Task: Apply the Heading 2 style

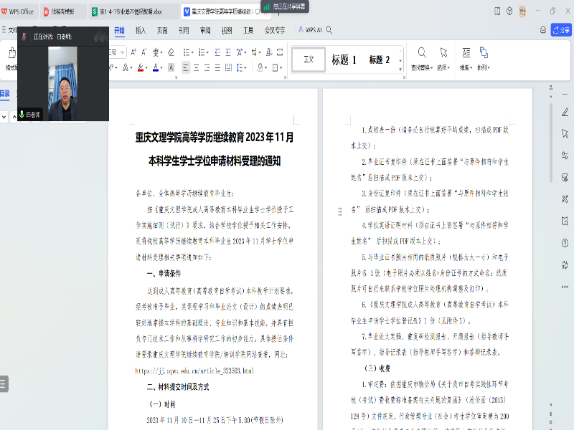Action: (x=379, y=60)
